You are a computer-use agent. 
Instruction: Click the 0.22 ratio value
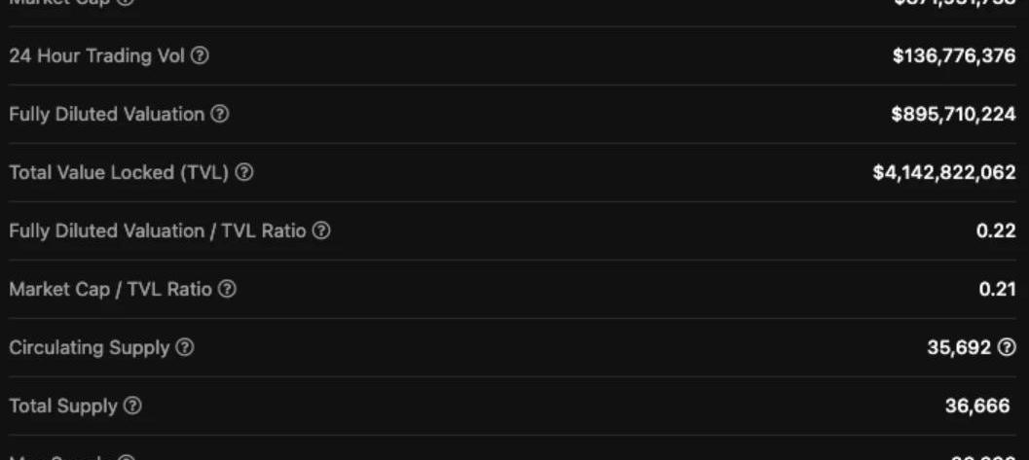pos(996,231)
